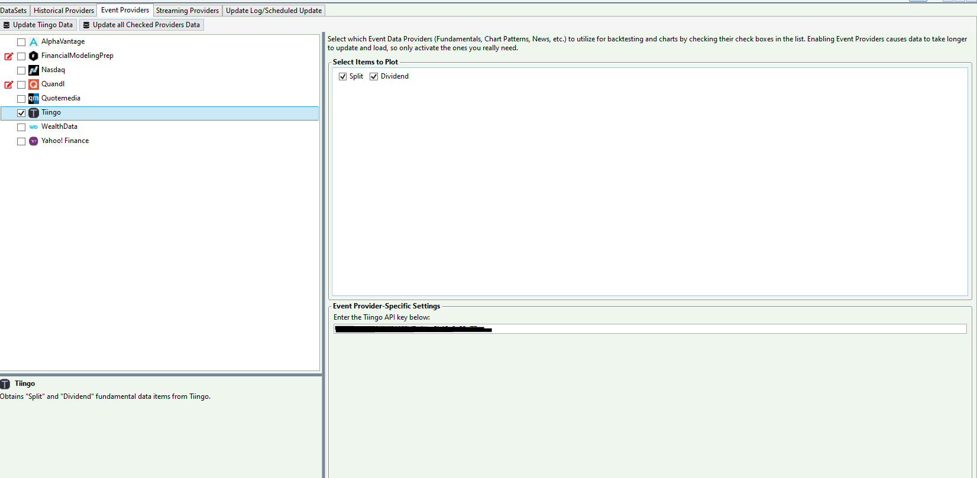Enable the AlphaVantage provider checkbox
This screenshot has height=478, width=977.
point(21,42)
